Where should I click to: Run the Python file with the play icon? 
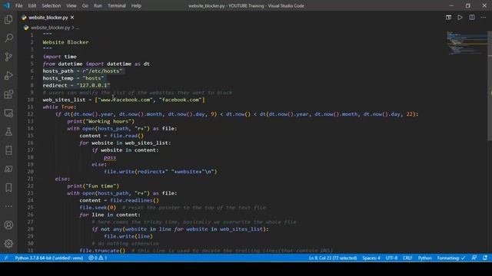click(460, 18)
